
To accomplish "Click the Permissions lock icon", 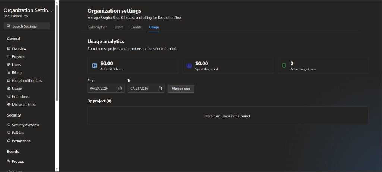I will point(9,141).
